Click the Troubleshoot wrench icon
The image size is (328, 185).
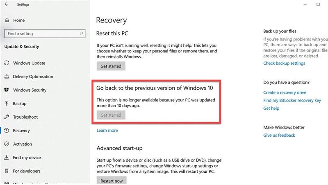click(x=7, y=117)
